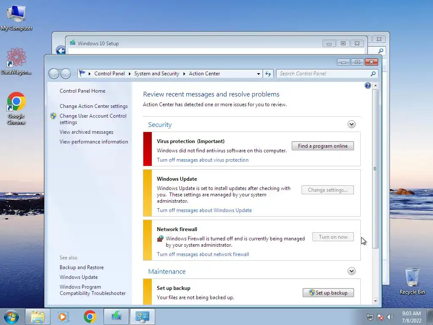Open Change User Account Control settings
Screen dimensions: 433x325
(93, 119)
